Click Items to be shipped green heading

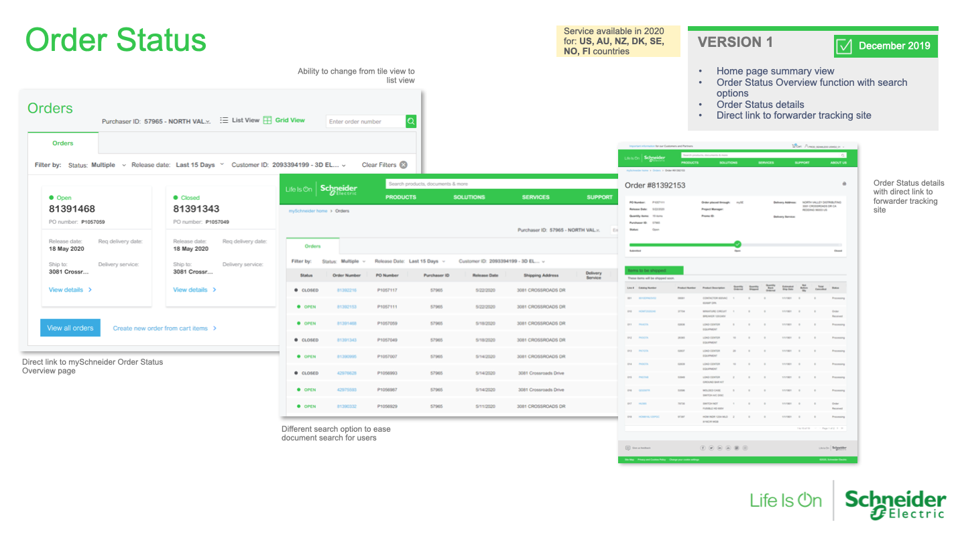654,271
